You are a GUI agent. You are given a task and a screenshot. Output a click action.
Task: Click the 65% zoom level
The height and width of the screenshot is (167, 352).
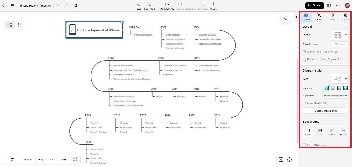64,160
